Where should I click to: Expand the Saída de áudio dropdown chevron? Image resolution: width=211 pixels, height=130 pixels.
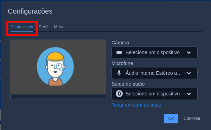pyautogui.click(x=189, y=94)
